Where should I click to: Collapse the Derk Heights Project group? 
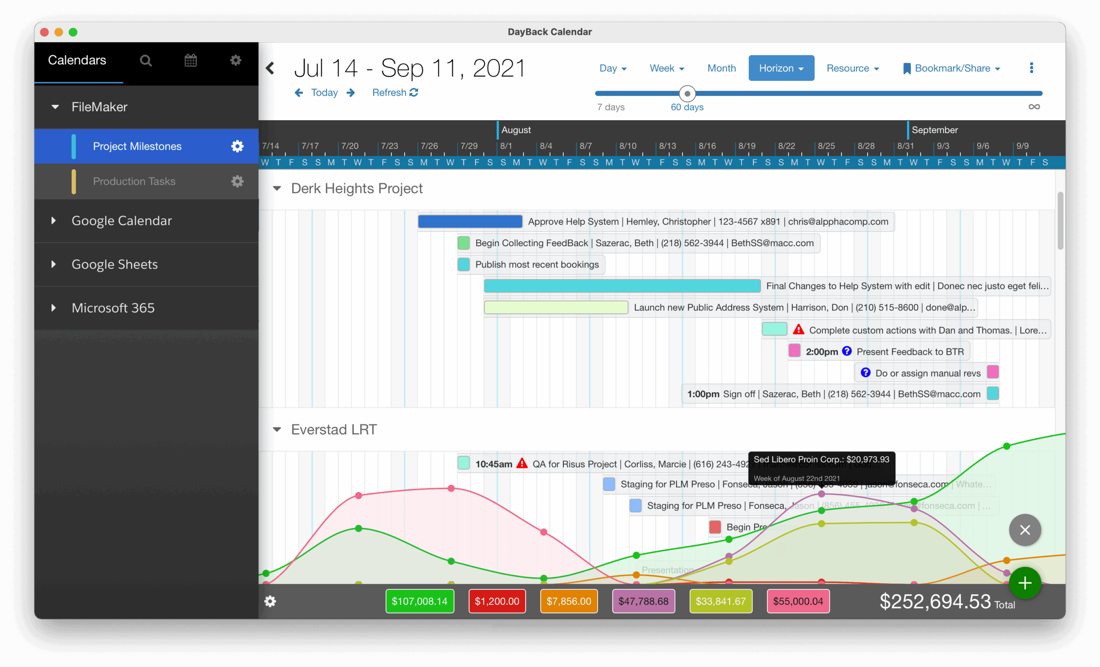(277, 189)
